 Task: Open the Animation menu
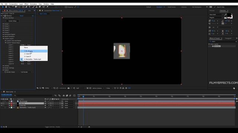click(33, 4)
